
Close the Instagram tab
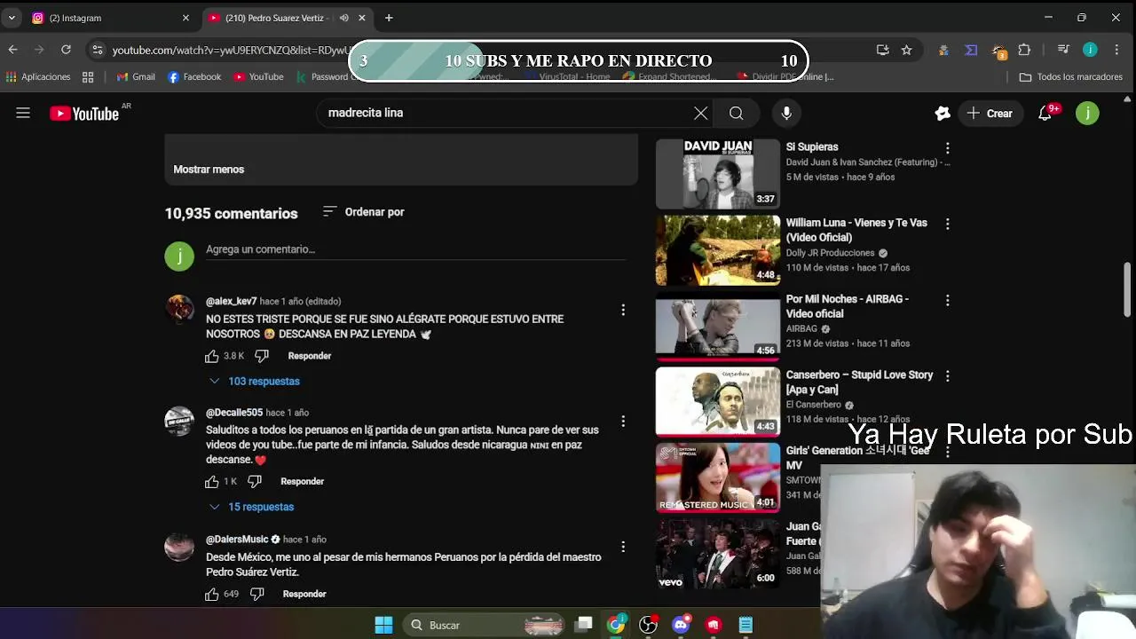click(x=185, y=18)
